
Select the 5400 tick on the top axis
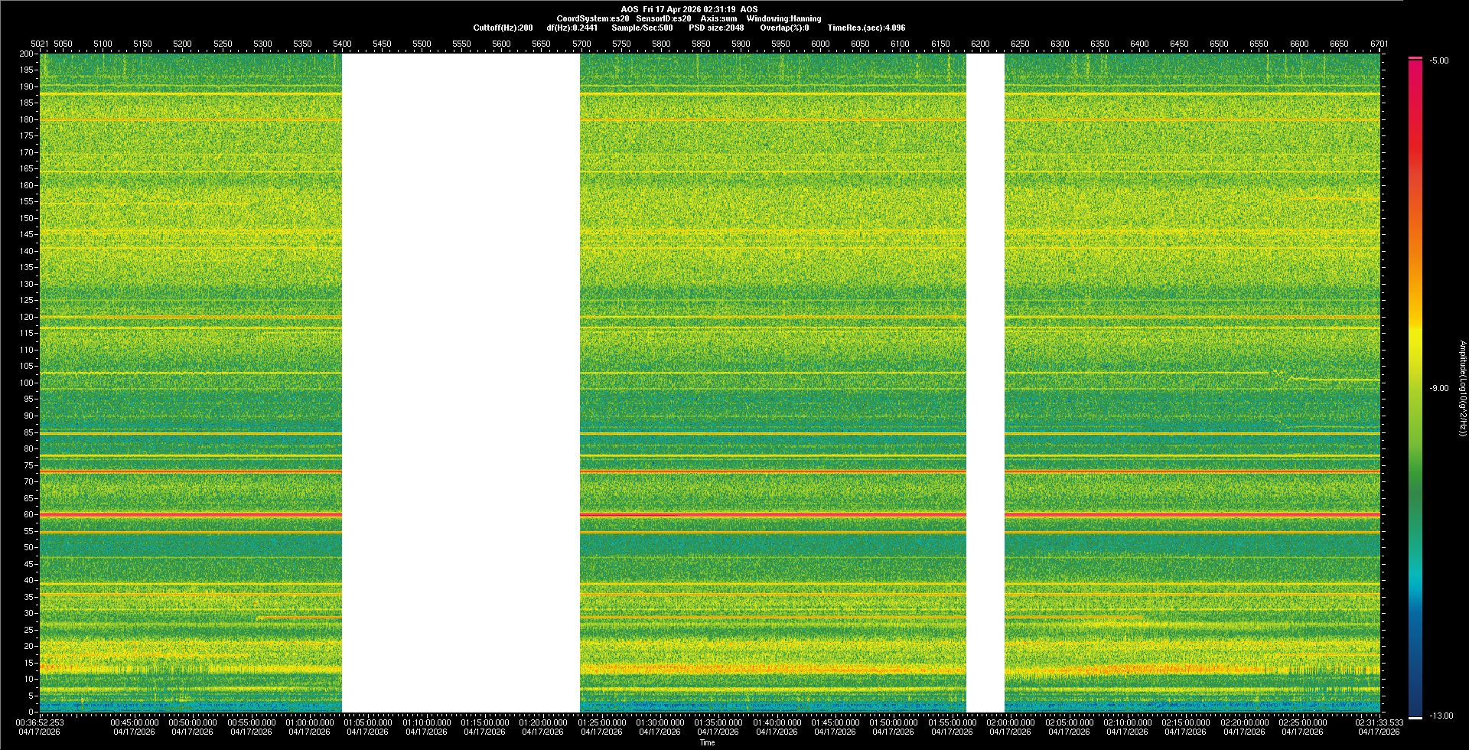pos(342,44)
